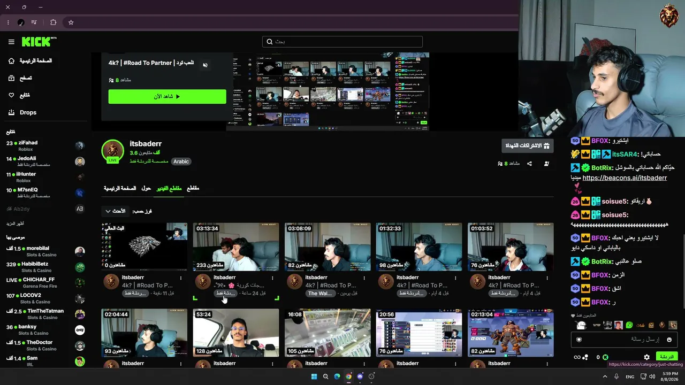Open recommended channel CHICHAR_FF
The image size is (685, 385).
point(45,282)
